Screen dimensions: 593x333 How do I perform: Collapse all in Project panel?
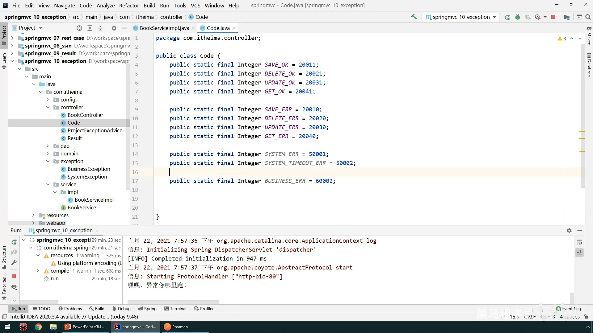pyautogui.click(x=100, y=28)
